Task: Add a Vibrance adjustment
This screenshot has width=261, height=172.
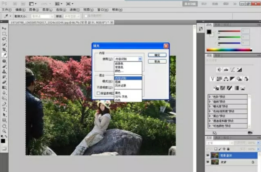Action: pos(213,79)
